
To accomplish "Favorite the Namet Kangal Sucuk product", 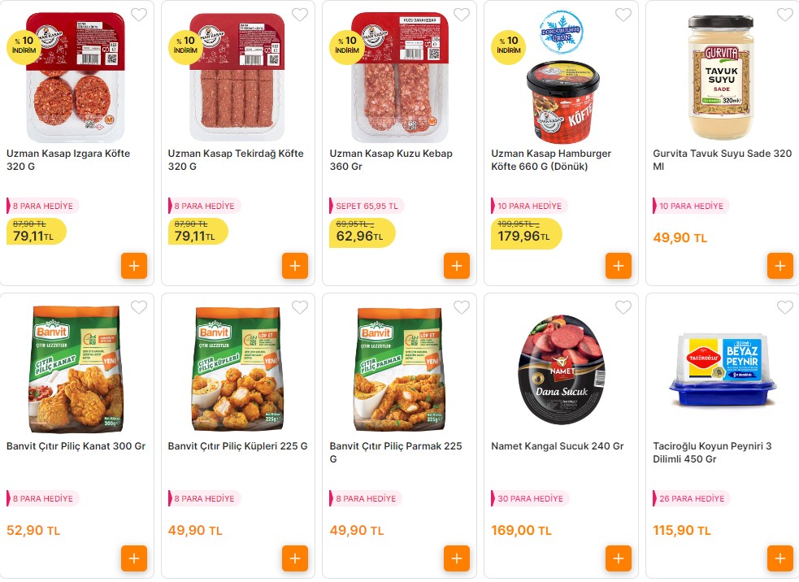I will pos(623,307).
